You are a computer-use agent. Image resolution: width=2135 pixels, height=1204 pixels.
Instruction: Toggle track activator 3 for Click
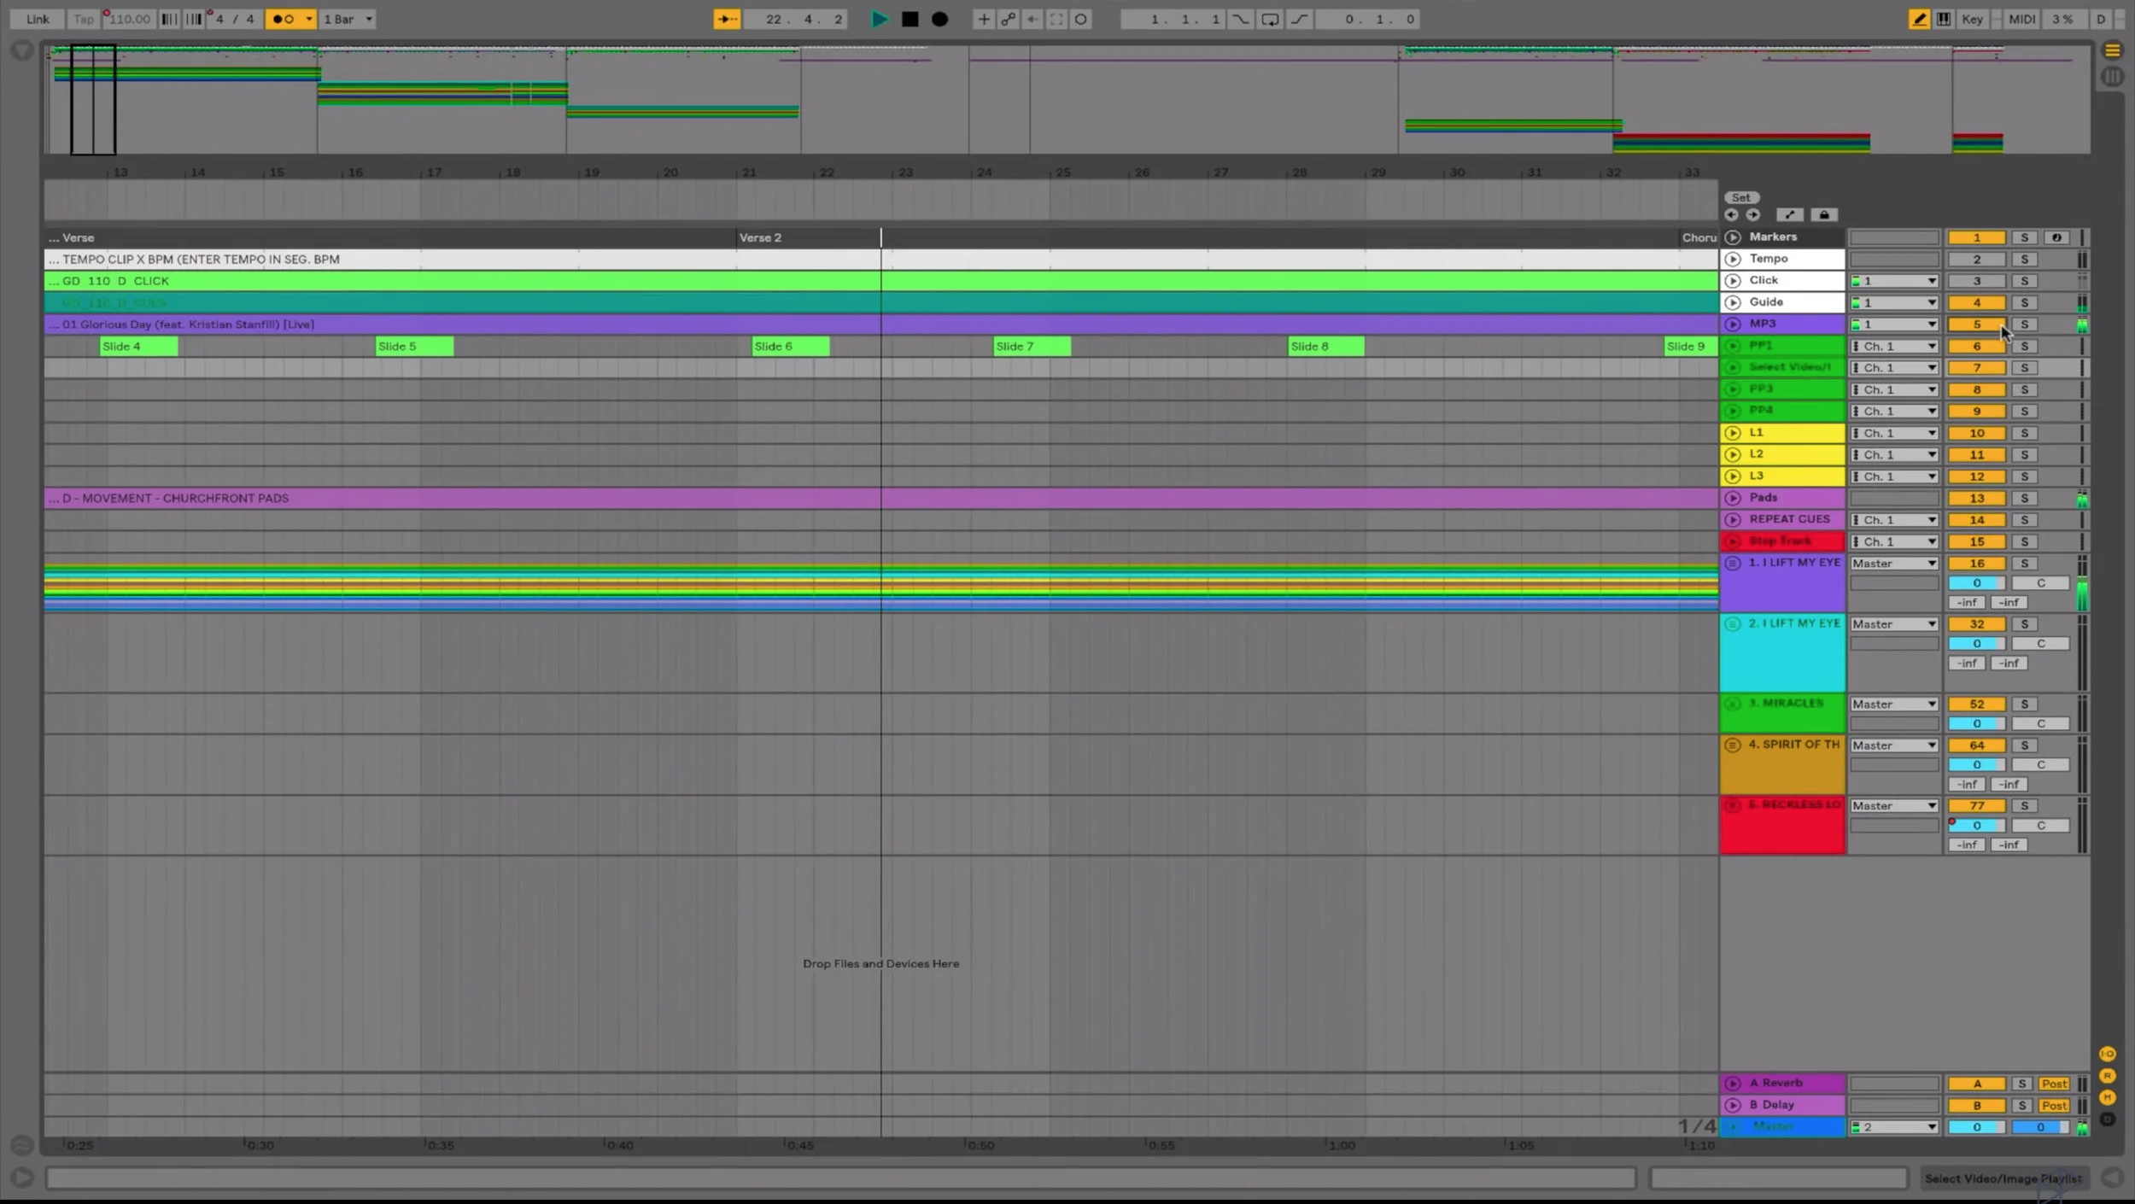tap(1976, 281)
